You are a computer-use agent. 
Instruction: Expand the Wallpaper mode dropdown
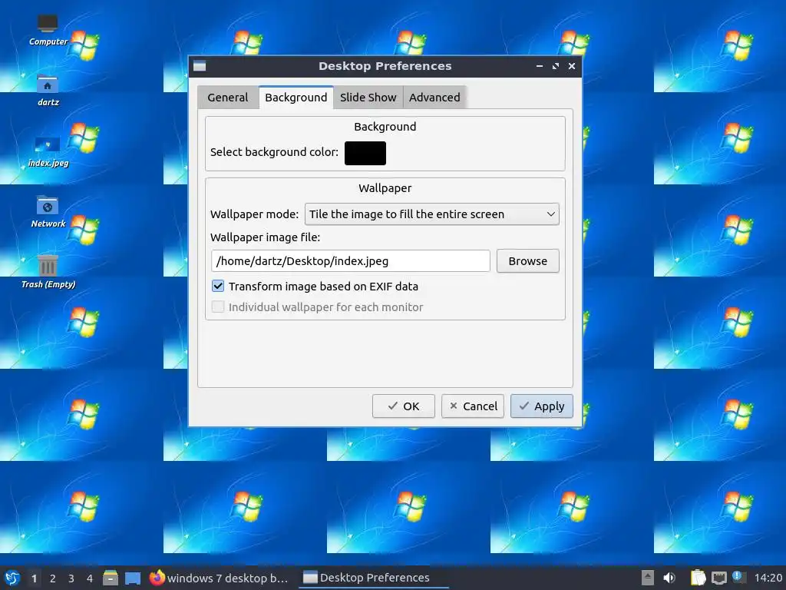[431, 214]
